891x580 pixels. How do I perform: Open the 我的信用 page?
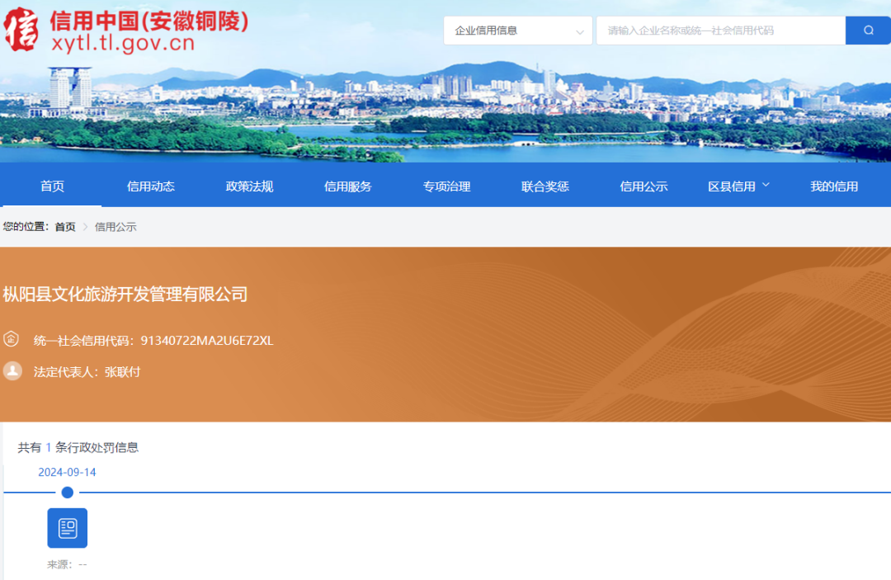click(x=834, y=186)
